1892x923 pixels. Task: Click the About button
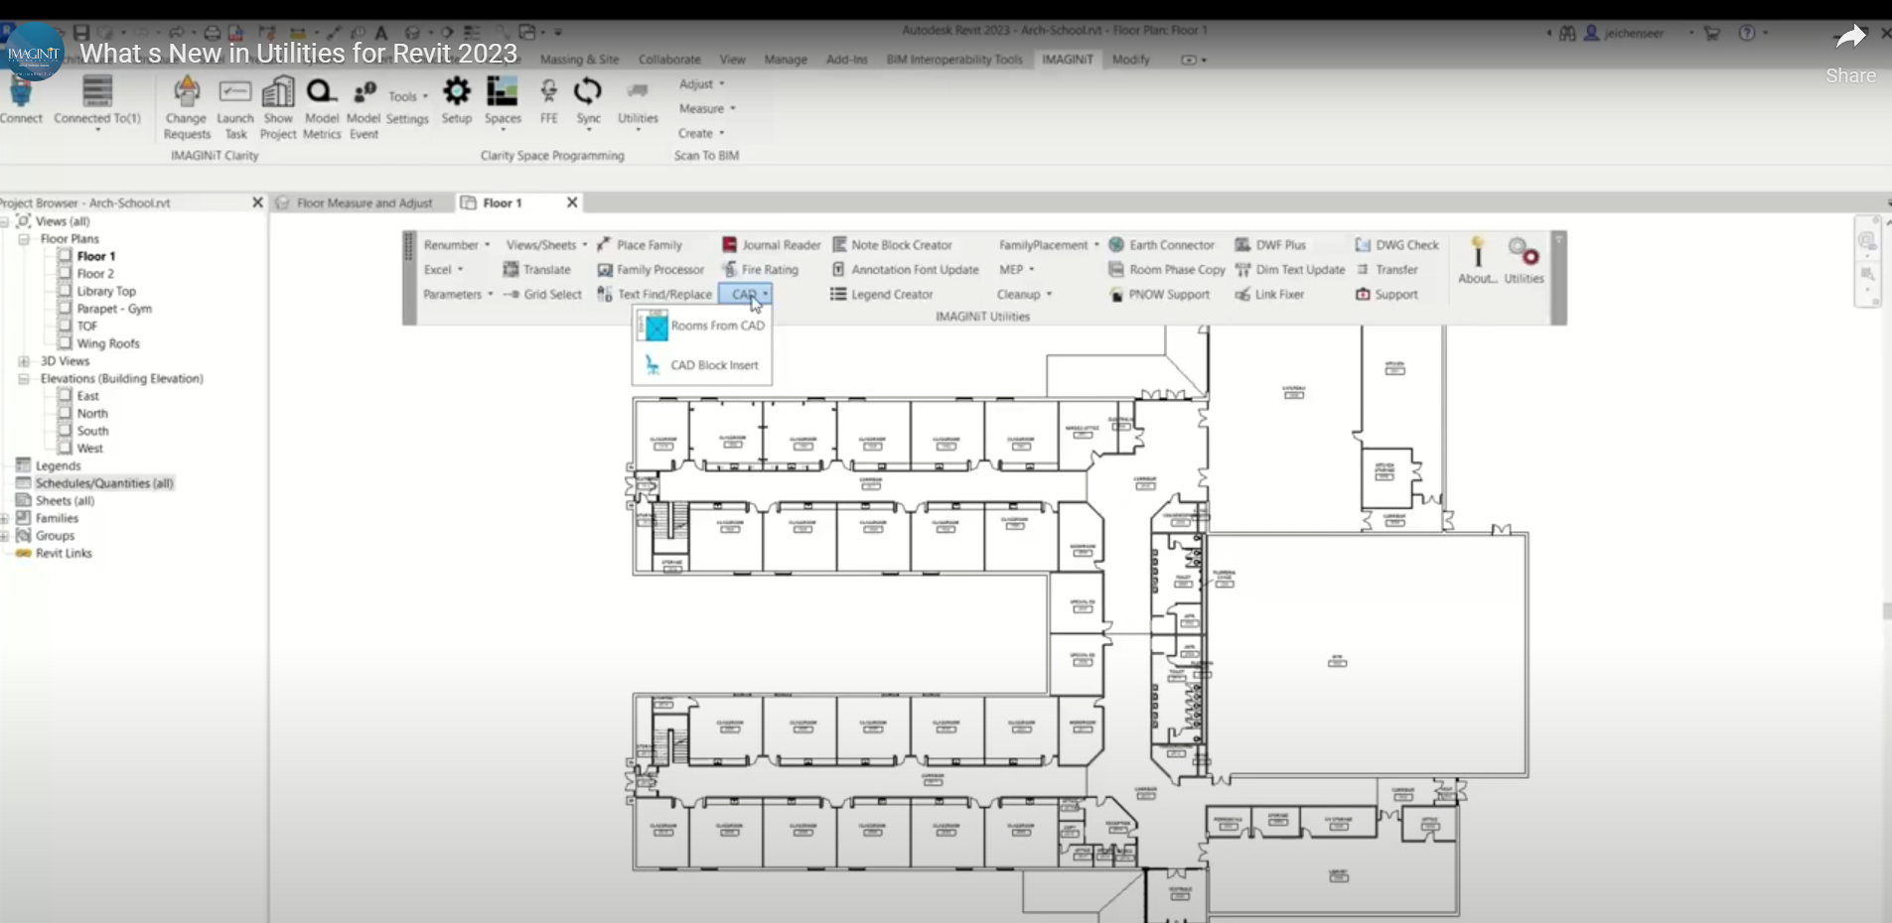(1477, 260)
